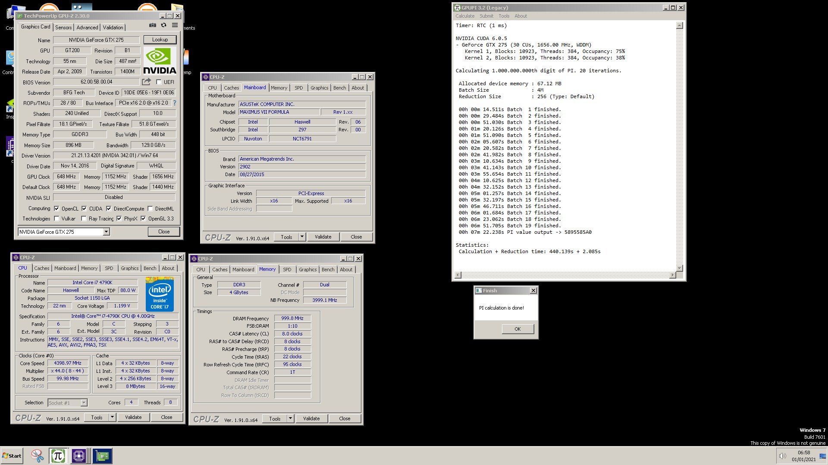Click the GPUPI horizontal scrollbar right arrow
The width and height of the screenshot is (828, 465).
coord(673,275)
